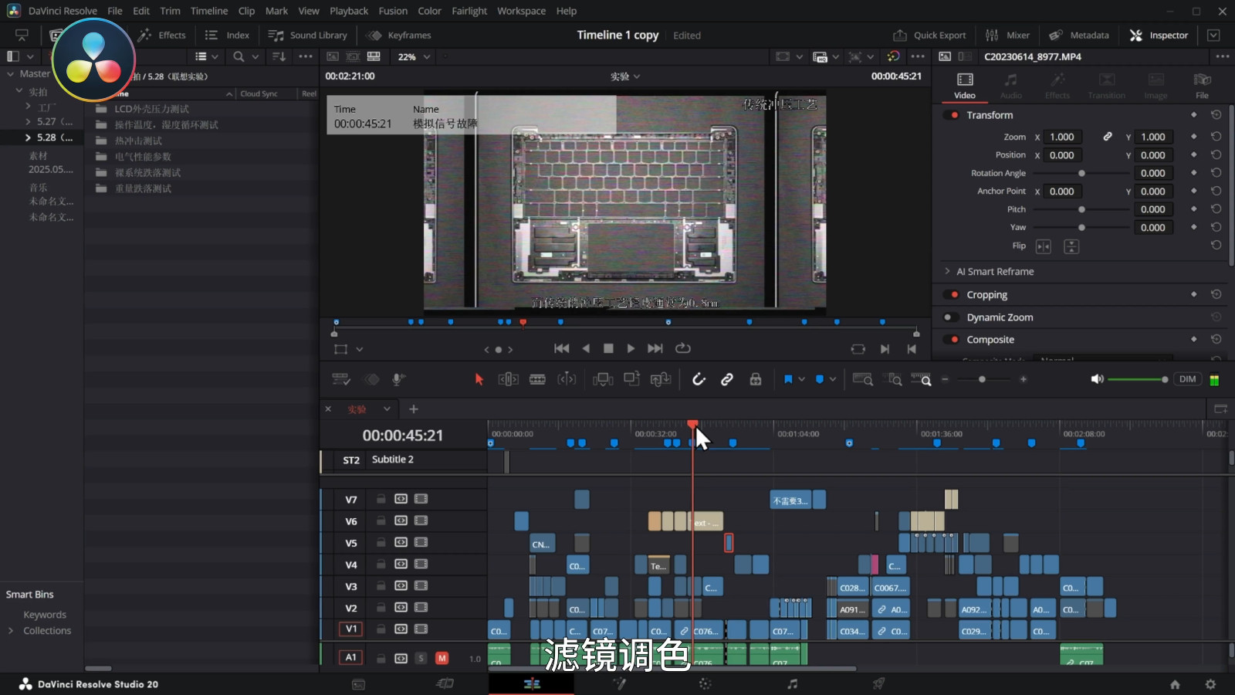Image resolution: width=1235 pixels, height=695 pixels.
Task: Toggle linked selection chain icon
Action: click(x=727, y=379)
